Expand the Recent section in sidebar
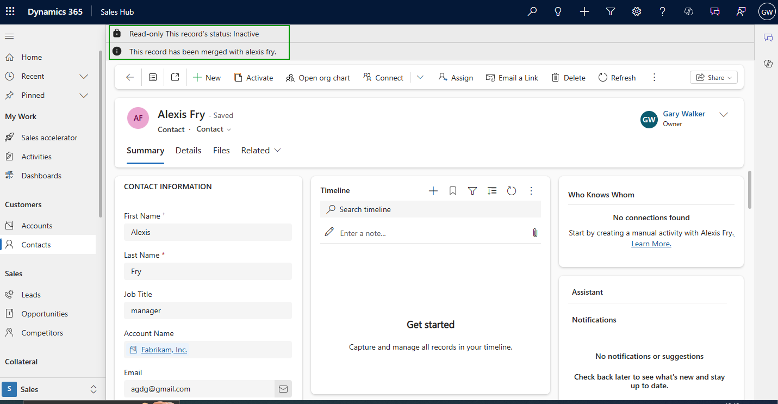The image size is (778, 404). [x=84, y=77]
